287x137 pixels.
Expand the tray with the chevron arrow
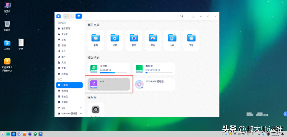253,134
